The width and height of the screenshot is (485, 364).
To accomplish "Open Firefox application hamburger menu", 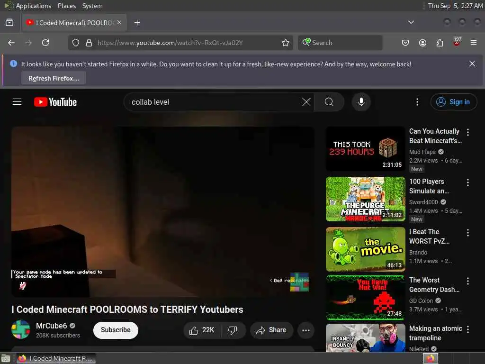I will click(474, 43).
